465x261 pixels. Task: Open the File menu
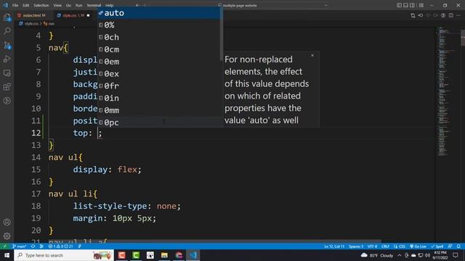(x=15, y=5)
